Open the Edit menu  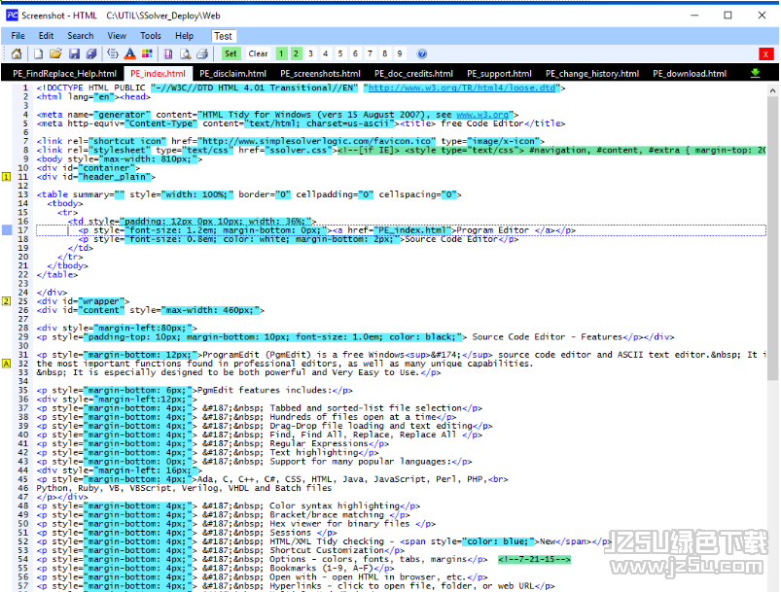click(x=46, y=36)
